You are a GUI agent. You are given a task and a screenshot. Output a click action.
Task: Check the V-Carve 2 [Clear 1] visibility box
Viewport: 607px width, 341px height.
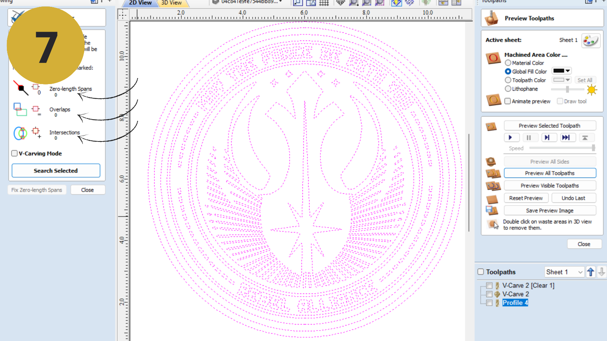coord(489,285)
